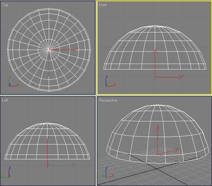Click the axis tripod icon in Perspective viewport
The image size is (212, 186).
tap(108, 172)
